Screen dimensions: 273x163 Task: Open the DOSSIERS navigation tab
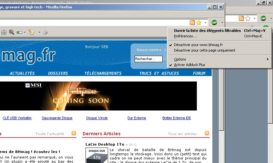tap(58, 73)
